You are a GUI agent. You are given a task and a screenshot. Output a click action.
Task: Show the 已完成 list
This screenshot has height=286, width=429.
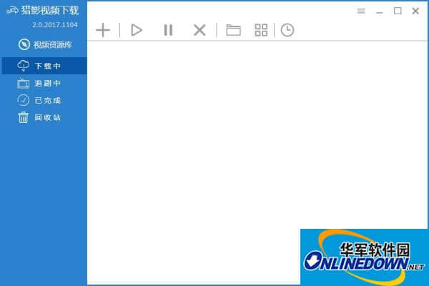click(39, 100)
